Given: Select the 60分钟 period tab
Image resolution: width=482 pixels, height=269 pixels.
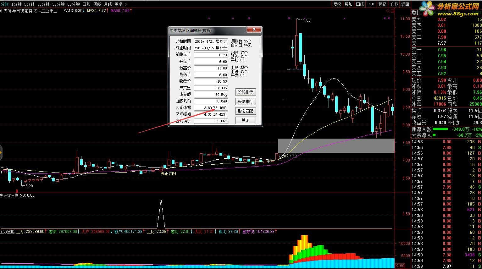Looking at the screenshot, I should pos(74,4).
